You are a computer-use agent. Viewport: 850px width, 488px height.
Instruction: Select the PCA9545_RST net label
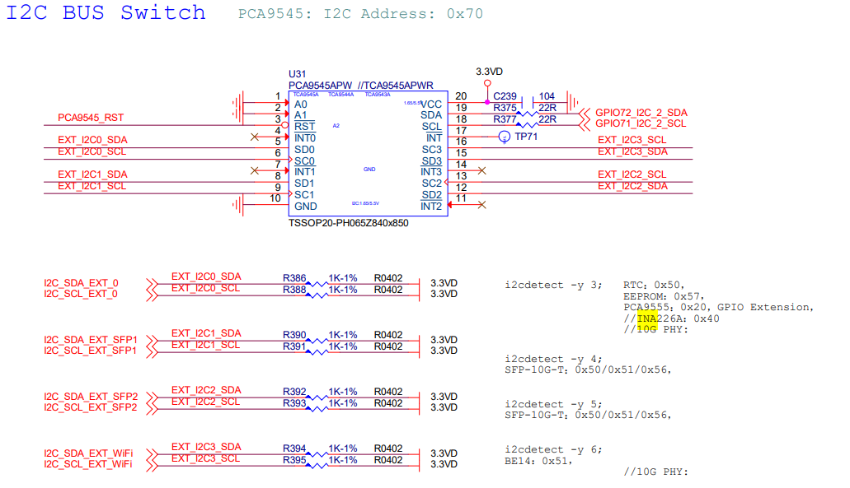pos(91,119)
